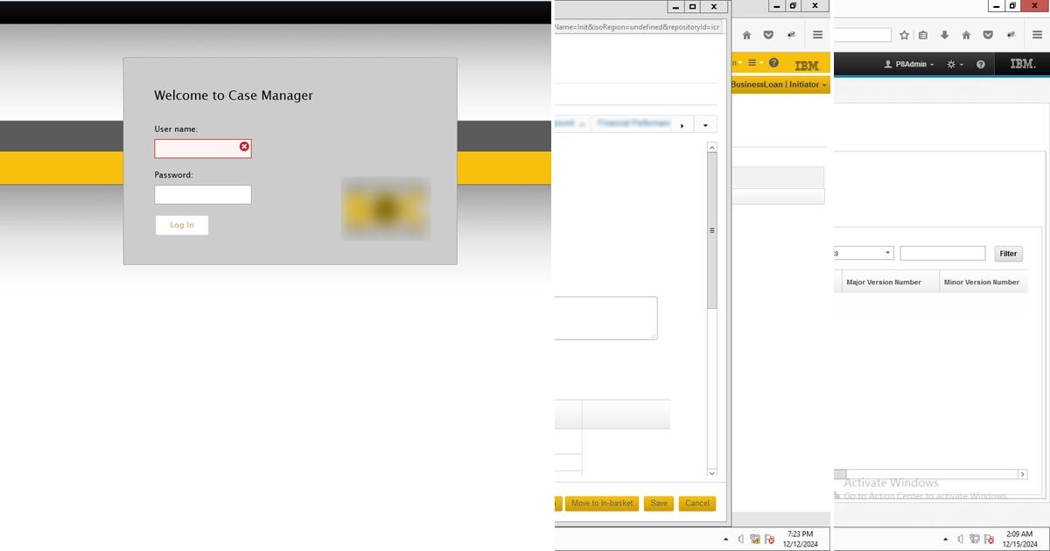Click the help icon on the yellow banner

(773, 63)
